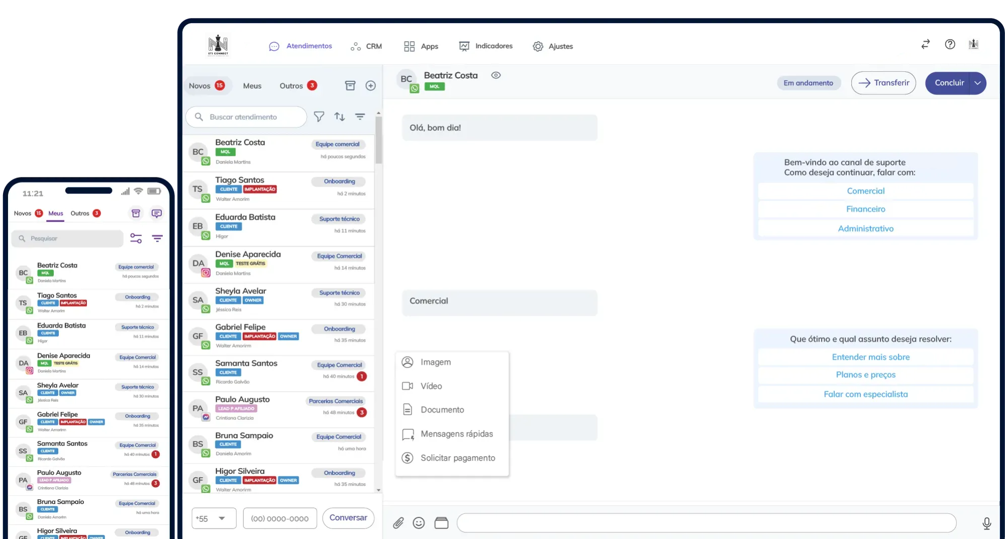Open the +55 country code dropdown

click(x=214, y=518)
